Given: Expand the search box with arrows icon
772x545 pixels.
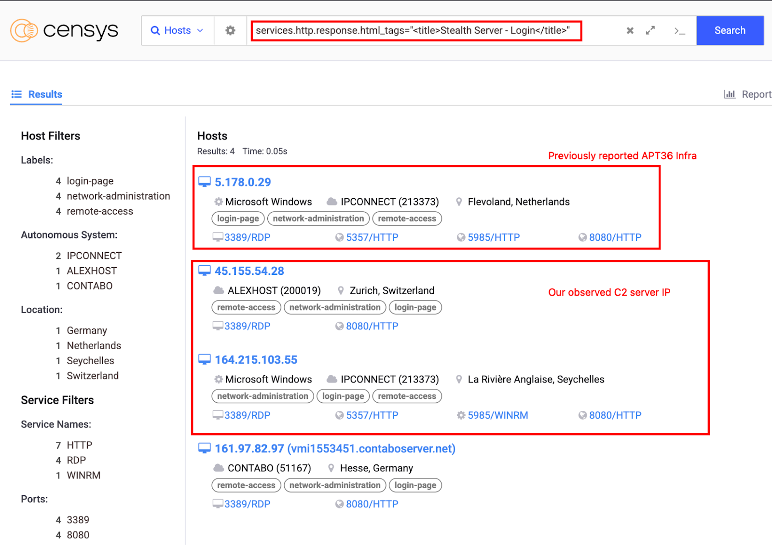Looking at the screenshot, I should [x=650, y=30].
